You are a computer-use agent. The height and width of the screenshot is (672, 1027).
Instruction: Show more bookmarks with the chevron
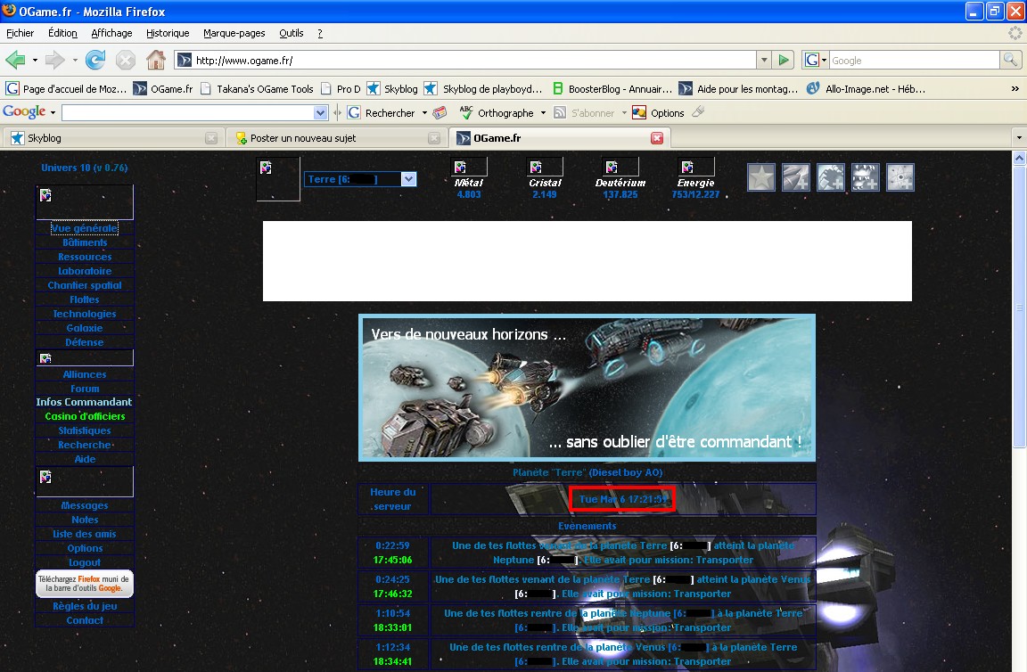click(1015, 88)
